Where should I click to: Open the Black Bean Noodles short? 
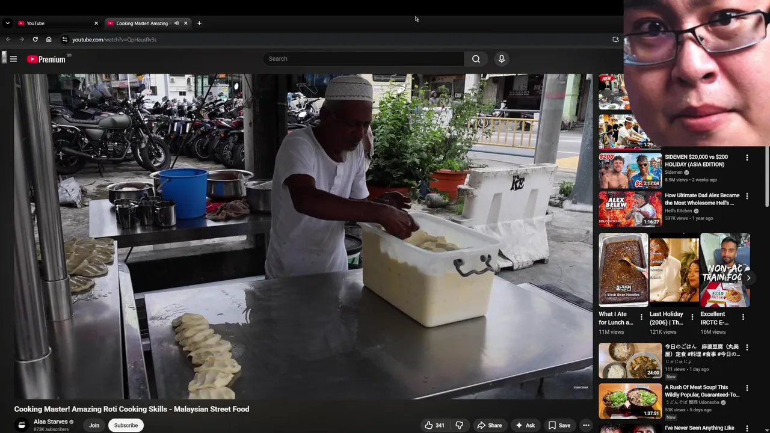[623, 270]
